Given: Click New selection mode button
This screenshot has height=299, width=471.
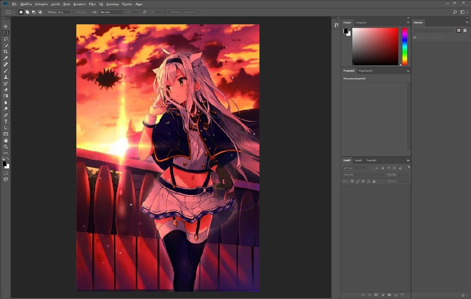Looking at the screenshot, I should click(x=21, y=12).
